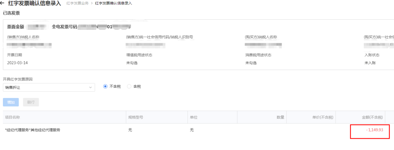The width and height of the screenshot is (394, 150).
Task: Click the (购买方)纳税人名称 label
Action: point(261,37)
